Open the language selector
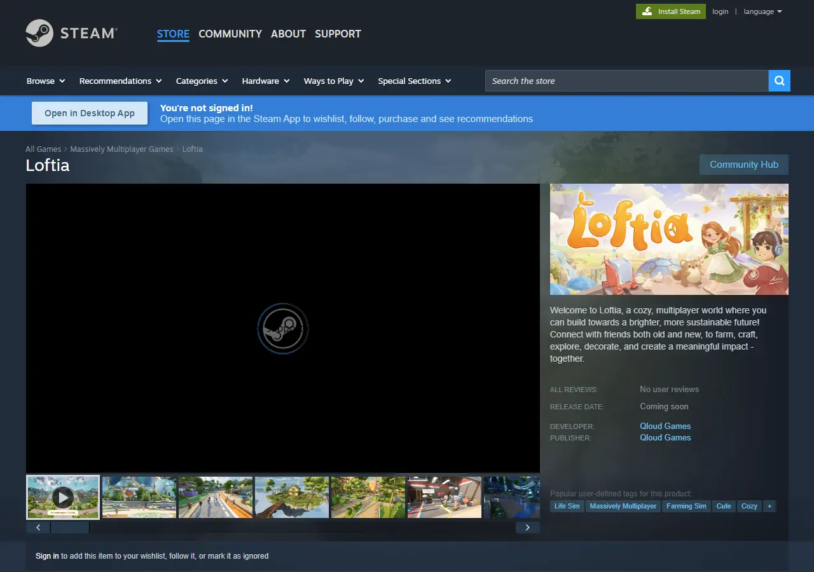The height and width of the screenshot is (572, 814). tap(761, 11)
